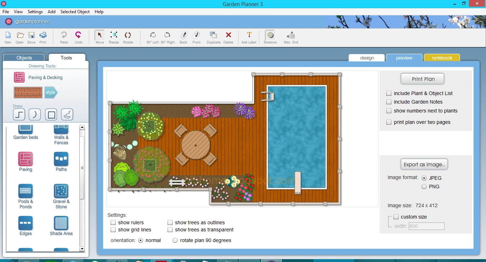Select the Paving tool in the list
Viewport: 486px width, 262px height.
[x=26, y=162]
